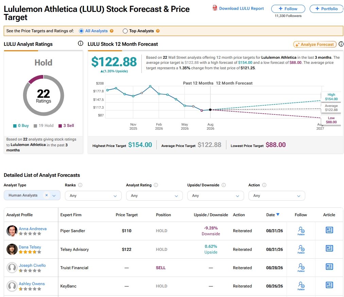The image size is (344, 297).
Task: Open article icon in Ashley Owens row
Action: 329,285
